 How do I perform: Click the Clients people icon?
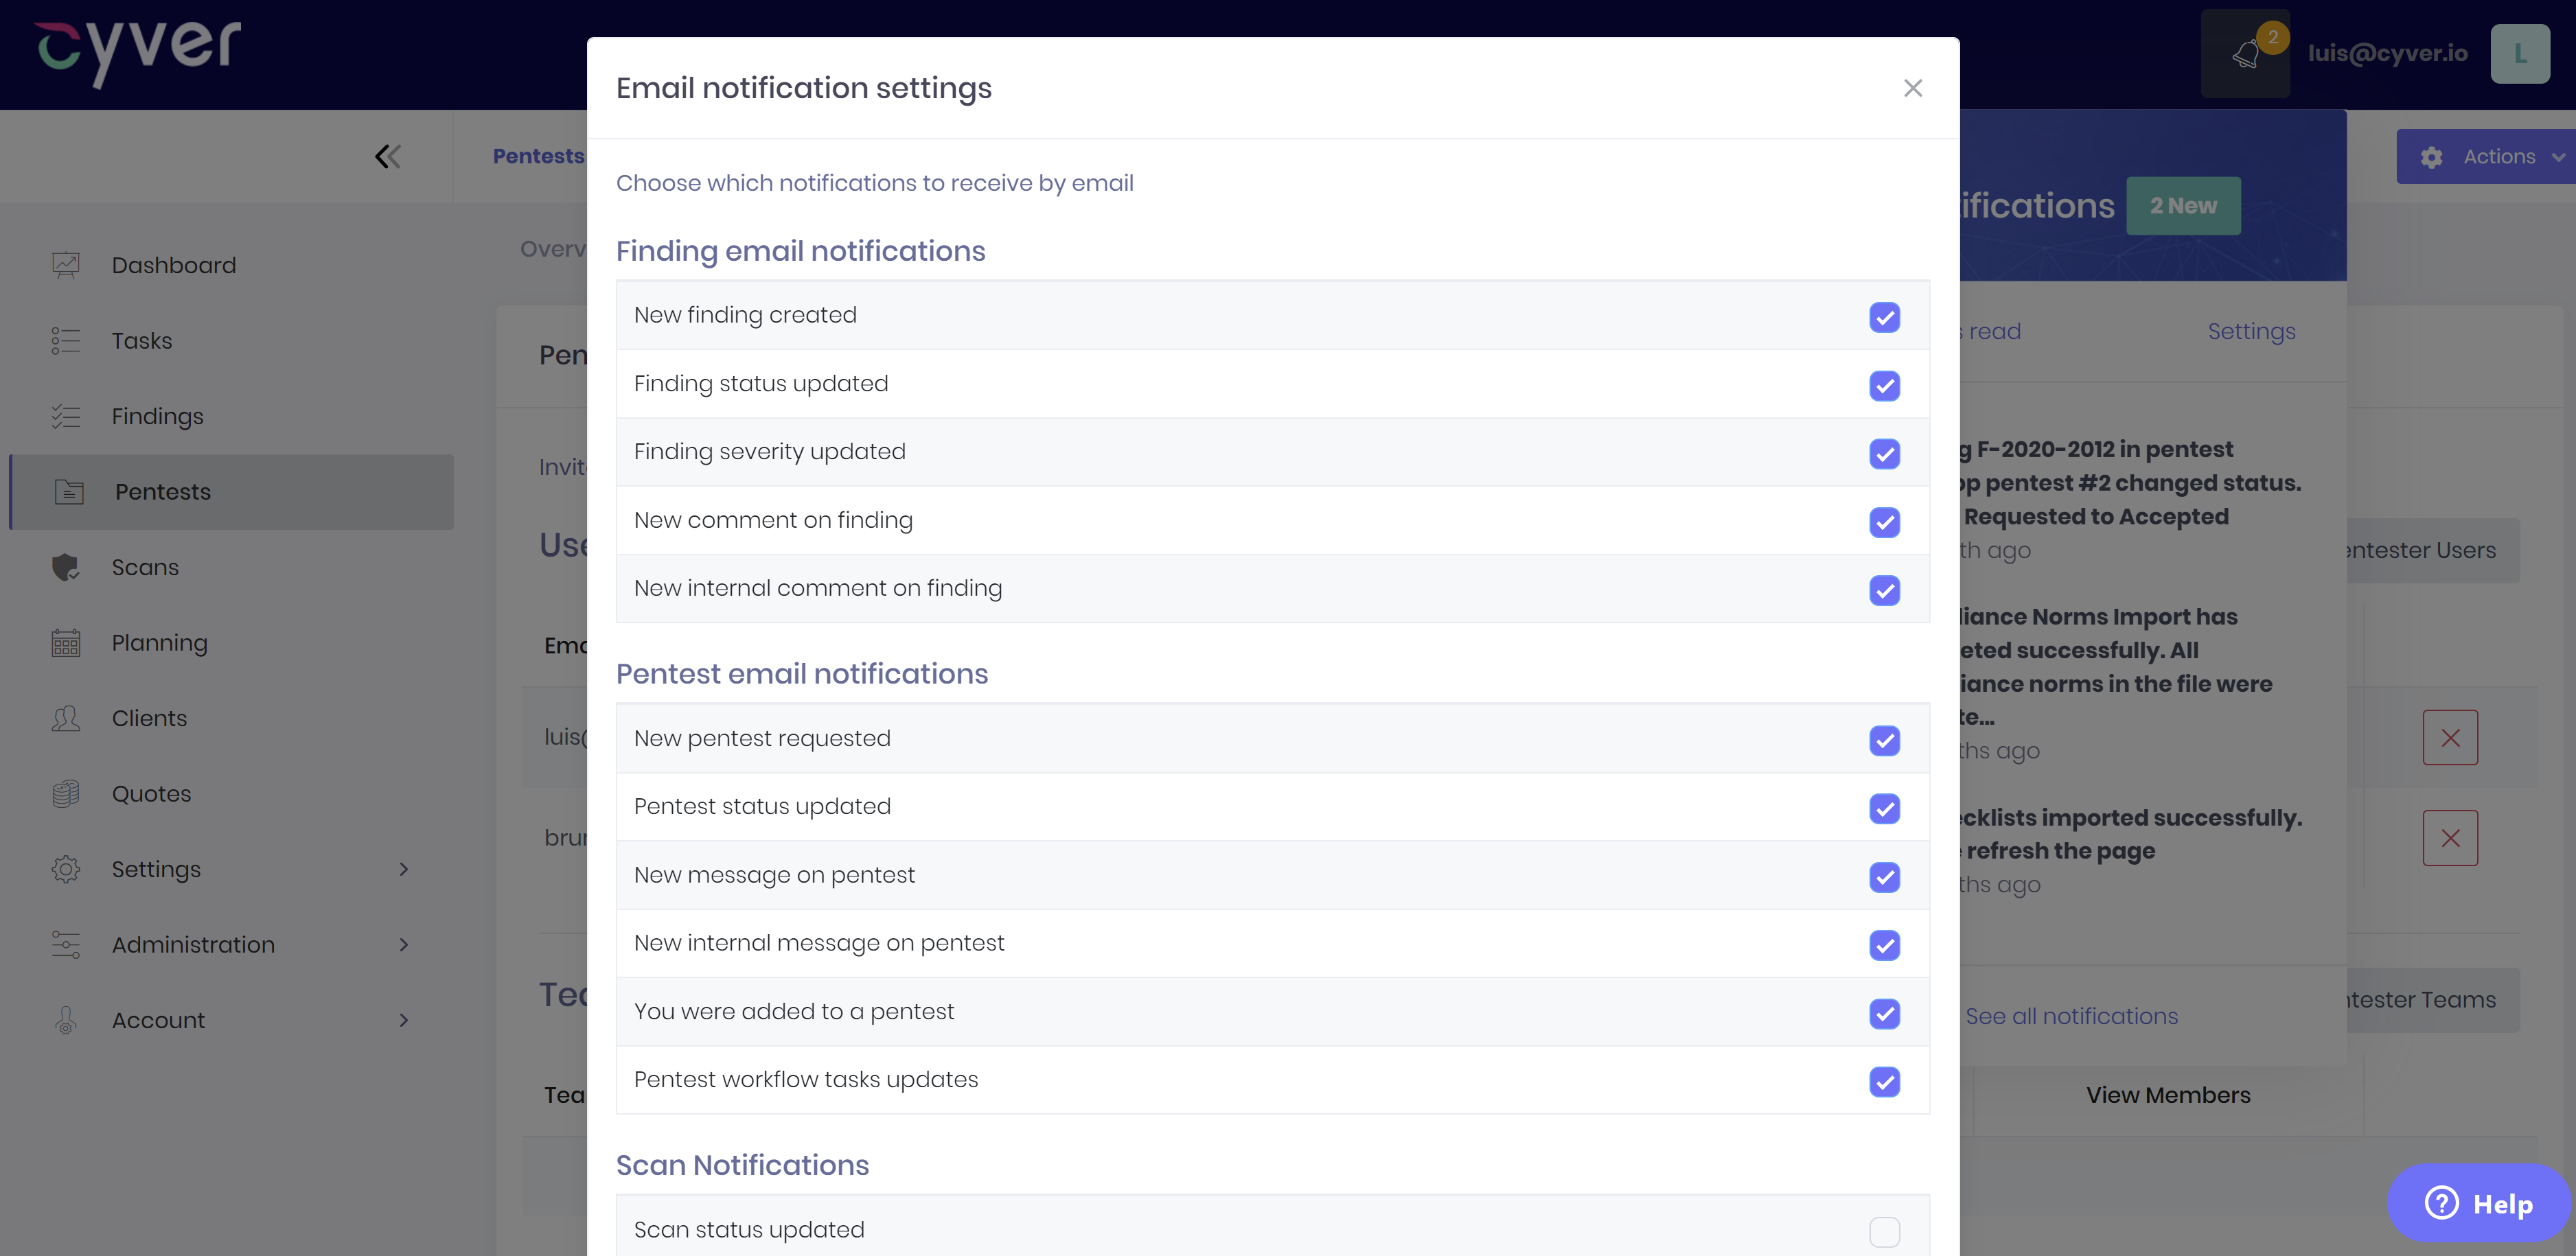coord(66,718)
